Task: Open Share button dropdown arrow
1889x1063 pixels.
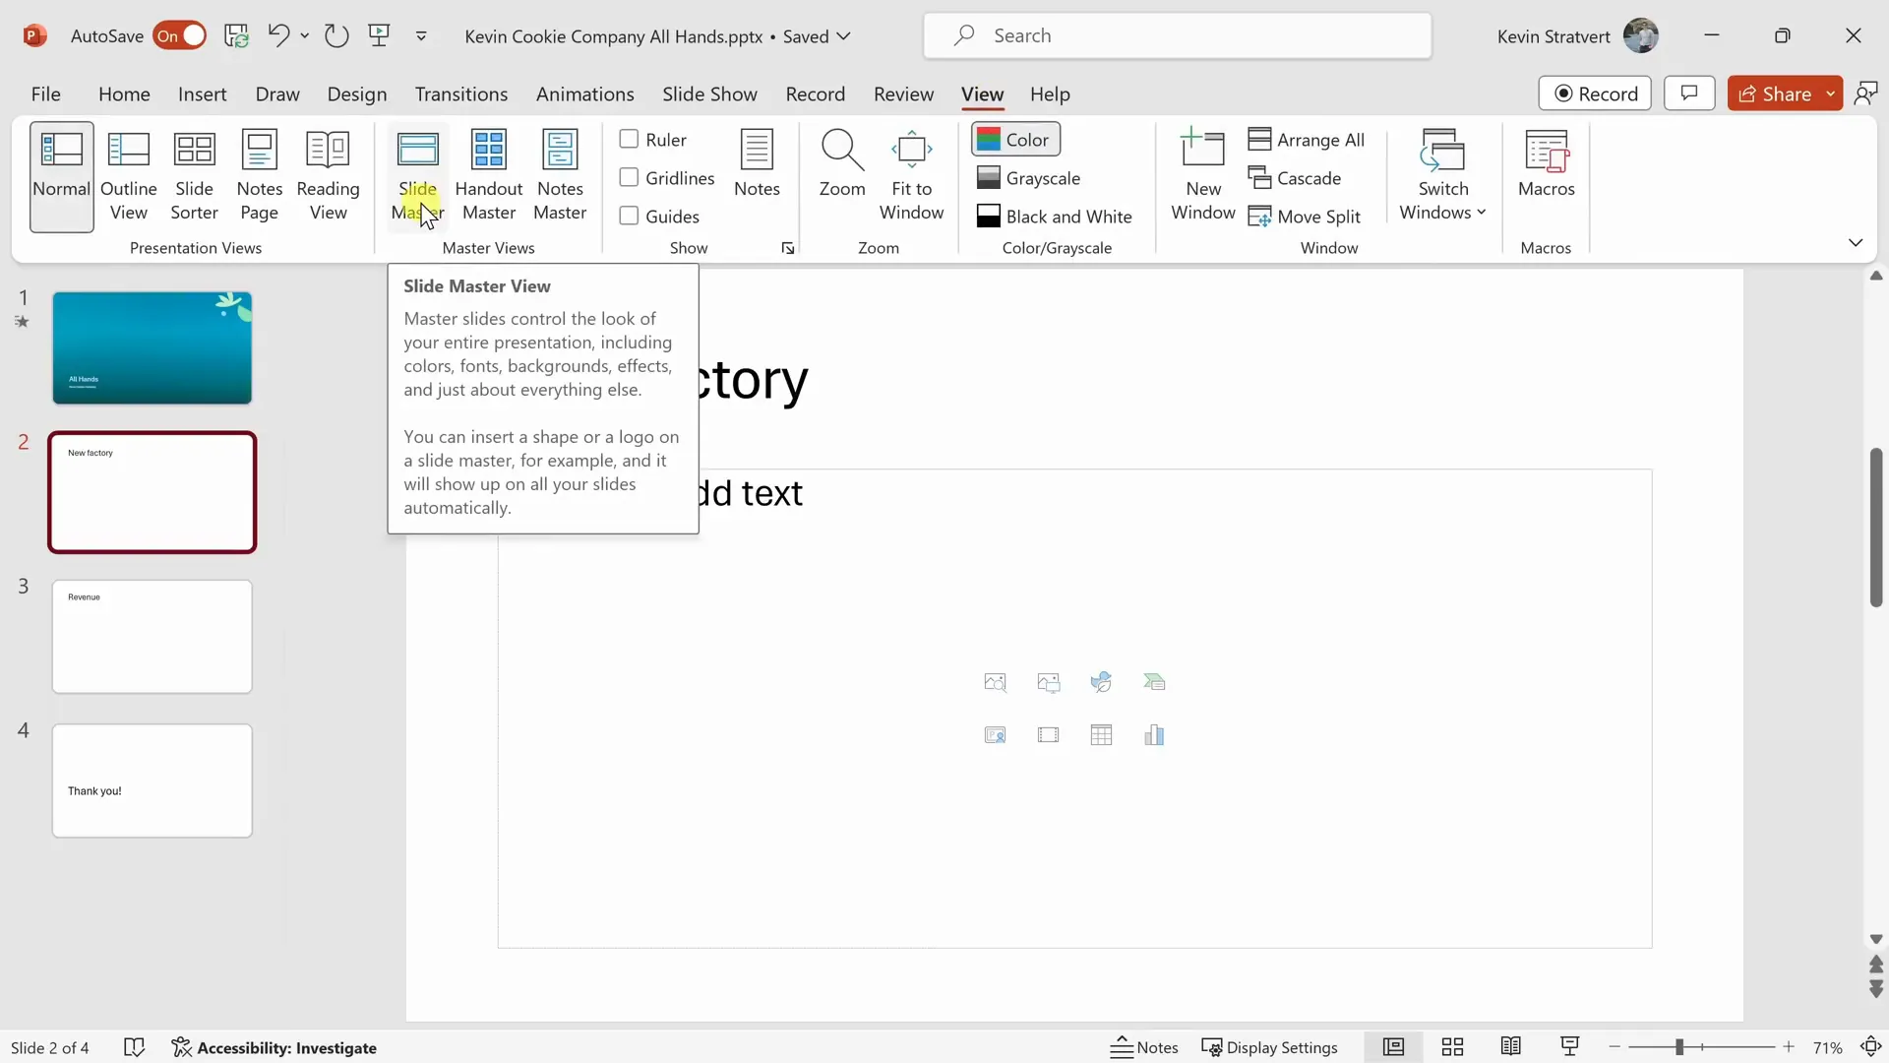Action: (1830, 94)
